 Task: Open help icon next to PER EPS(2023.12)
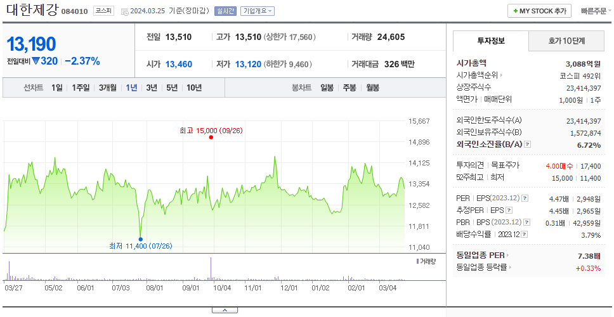click(525, 198)
